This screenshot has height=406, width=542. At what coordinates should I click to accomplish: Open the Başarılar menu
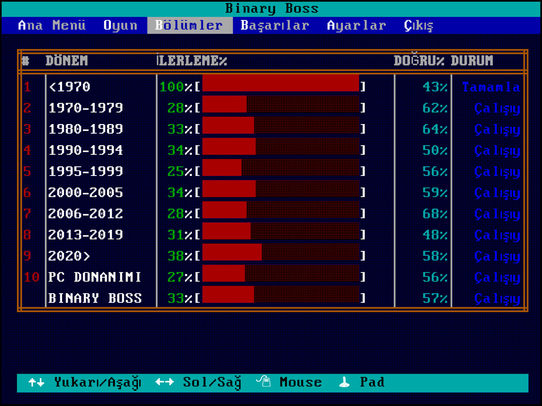(x=275, y=26)
